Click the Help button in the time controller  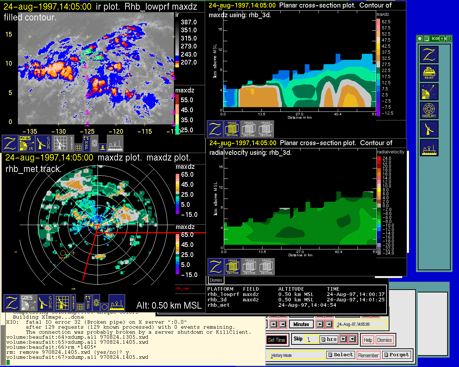pyautogui.click(x=368, y=340)
